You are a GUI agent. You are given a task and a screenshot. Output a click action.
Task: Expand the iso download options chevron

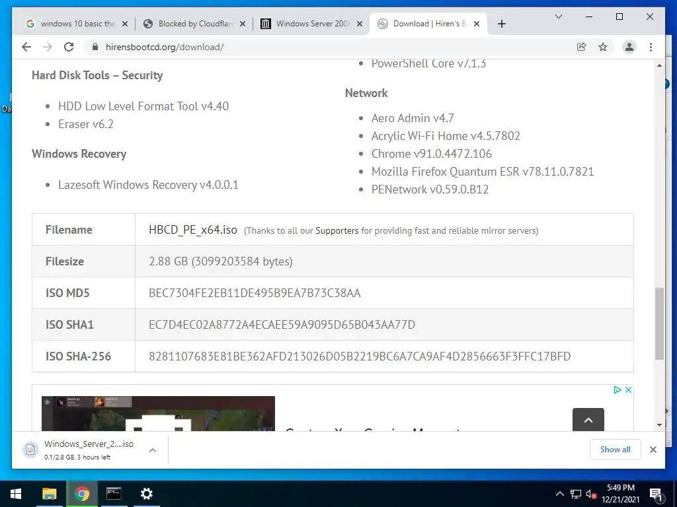pyautogui.click(x=153, y=450)
